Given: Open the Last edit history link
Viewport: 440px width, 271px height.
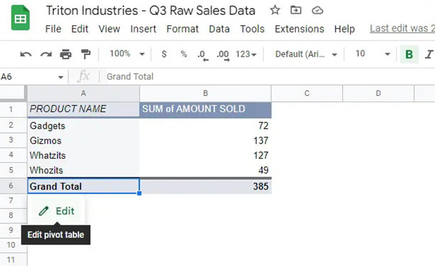Looking at the screenshot, I should click(402, 28).
